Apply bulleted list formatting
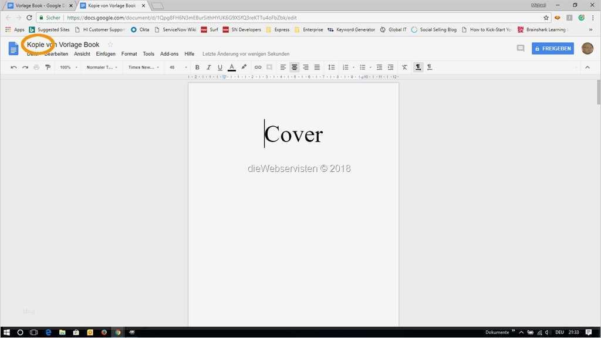This screenshot has height=338, width=601. click(362, 67)
